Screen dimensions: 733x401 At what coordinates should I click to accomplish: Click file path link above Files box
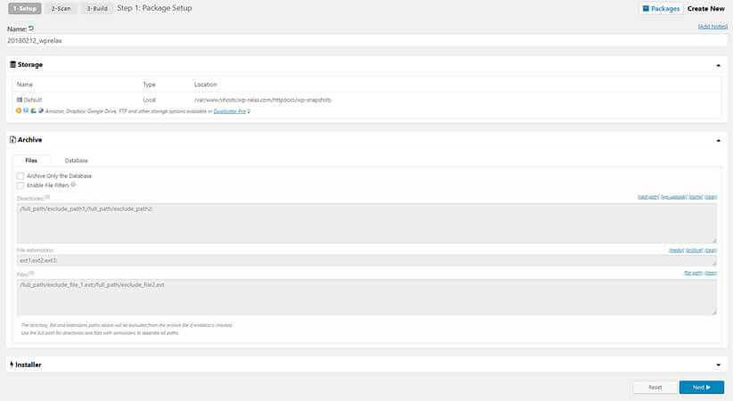click(x=693, y=273)
